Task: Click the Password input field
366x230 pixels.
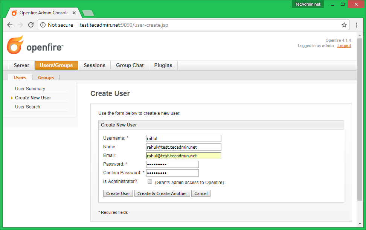Action: pos(172,164)
